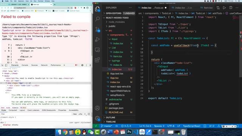
Task: Open Terminal from the Dock
Action: point(155,132)
